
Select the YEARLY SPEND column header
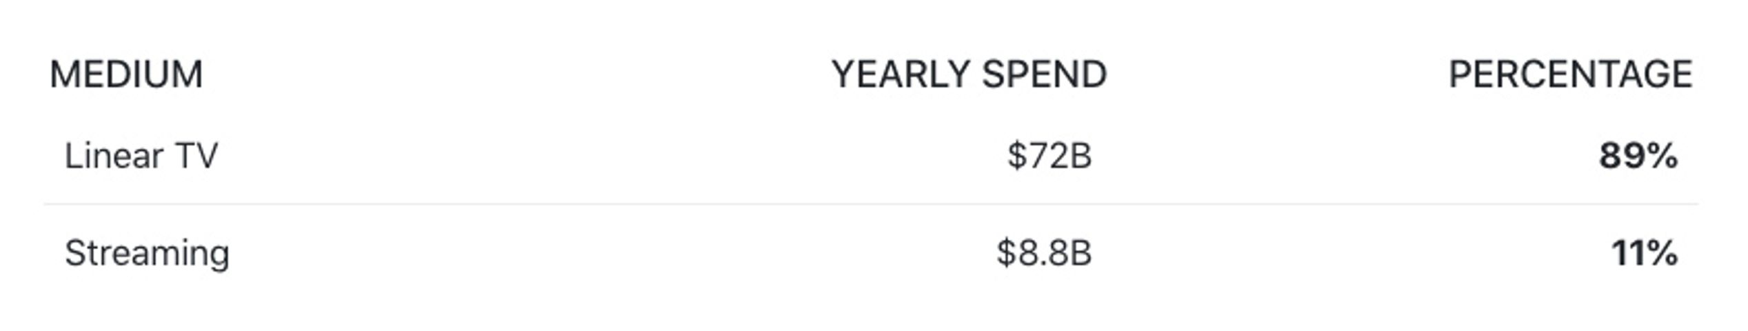(969, 74)
